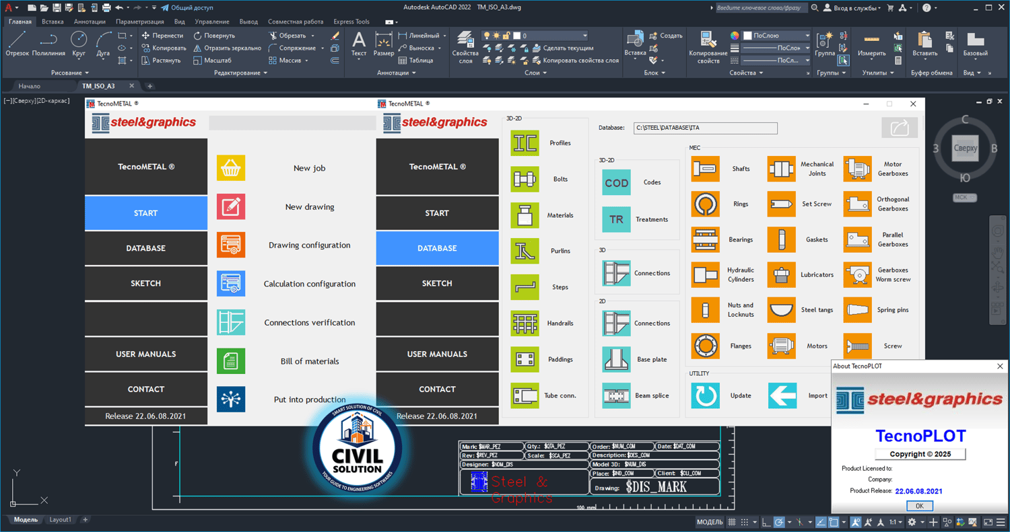1010x532 pixels.
Task: Click the Connections verification icon
Action: pos(231,322)
